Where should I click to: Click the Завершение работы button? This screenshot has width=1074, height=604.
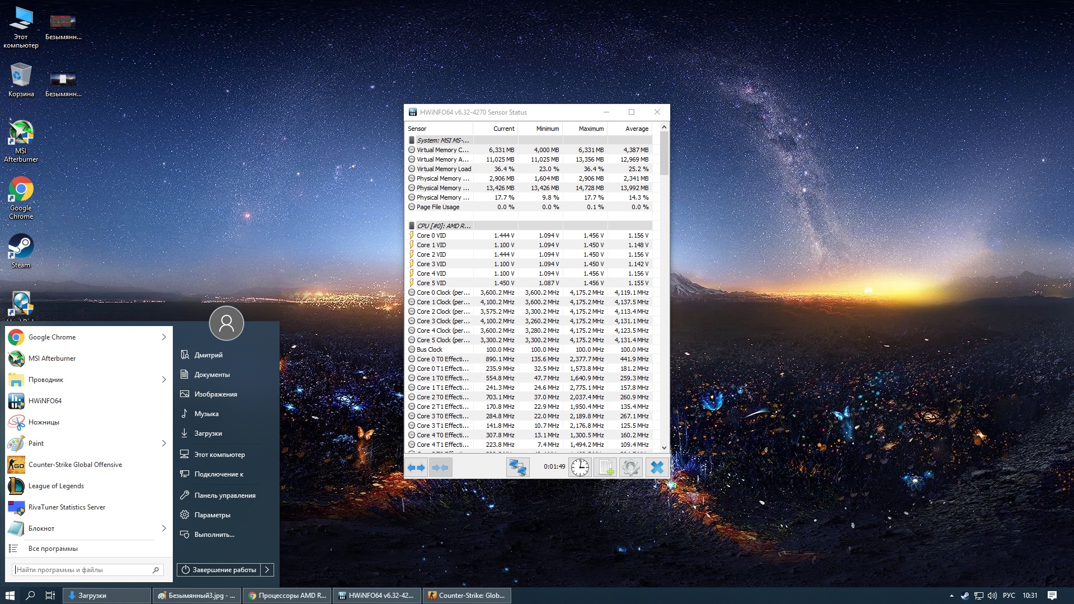(x=219, y=570)
